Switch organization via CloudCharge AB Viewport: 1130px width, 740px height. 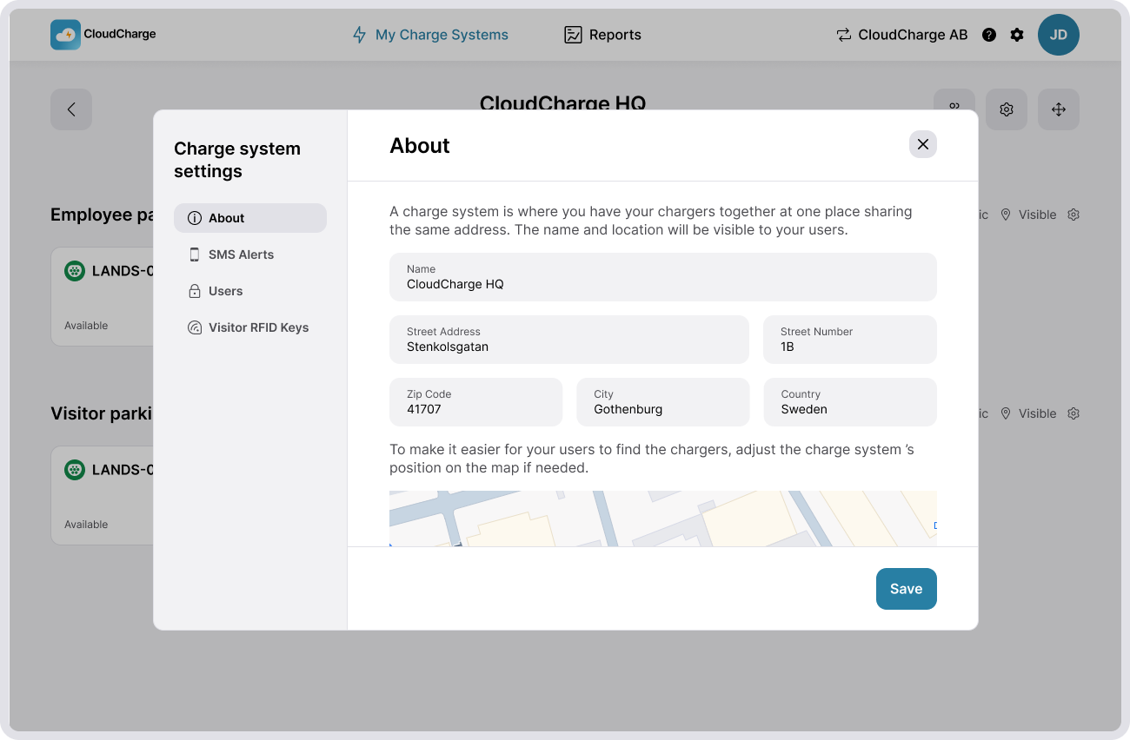coord(902,35)
